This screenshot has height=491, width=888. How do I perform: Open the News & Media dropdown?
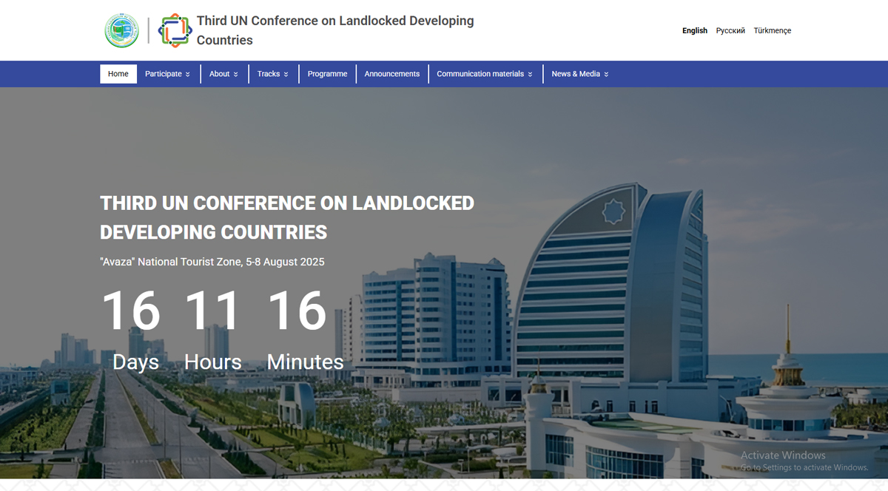(x=579, y=74)
